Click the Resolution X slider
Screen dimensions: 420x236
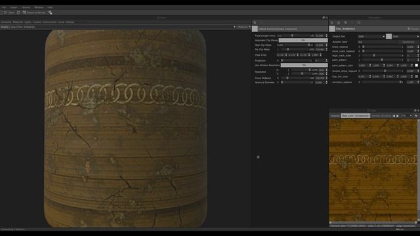(301, 70)
